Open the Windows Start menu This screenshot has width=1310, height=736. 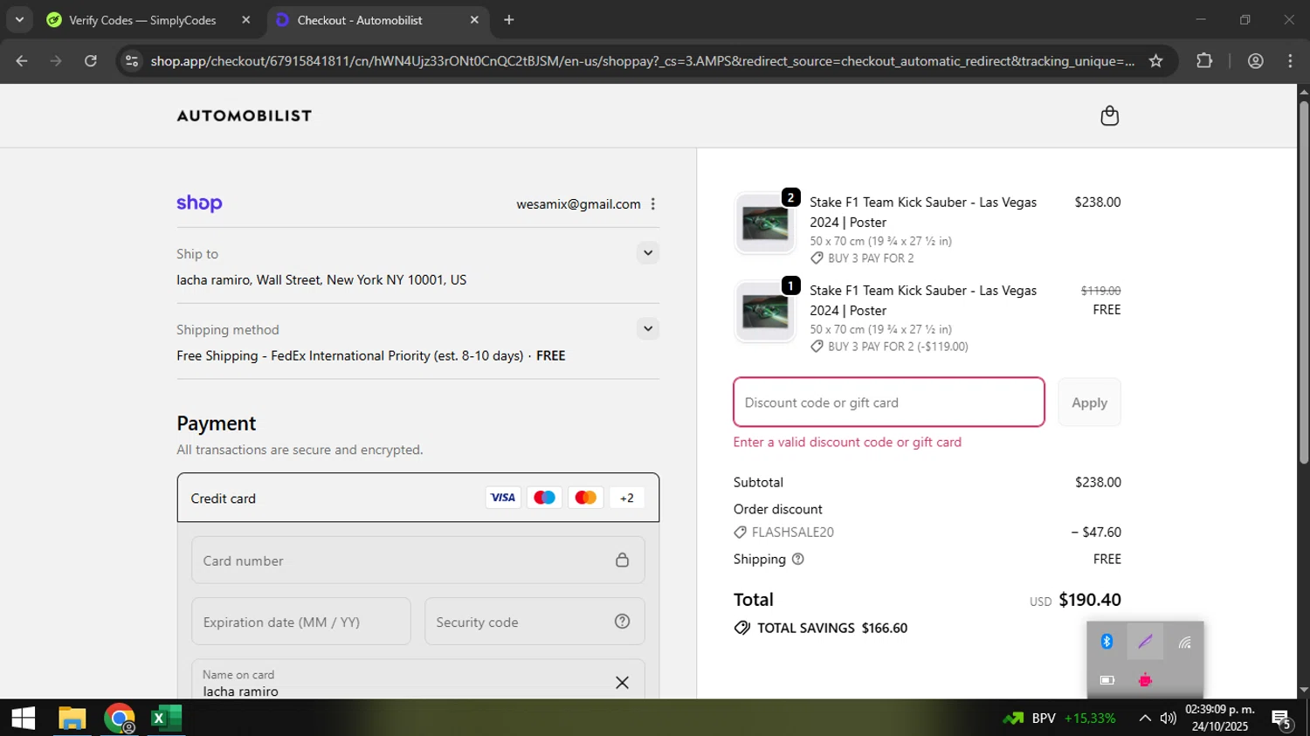pos(24,718)
